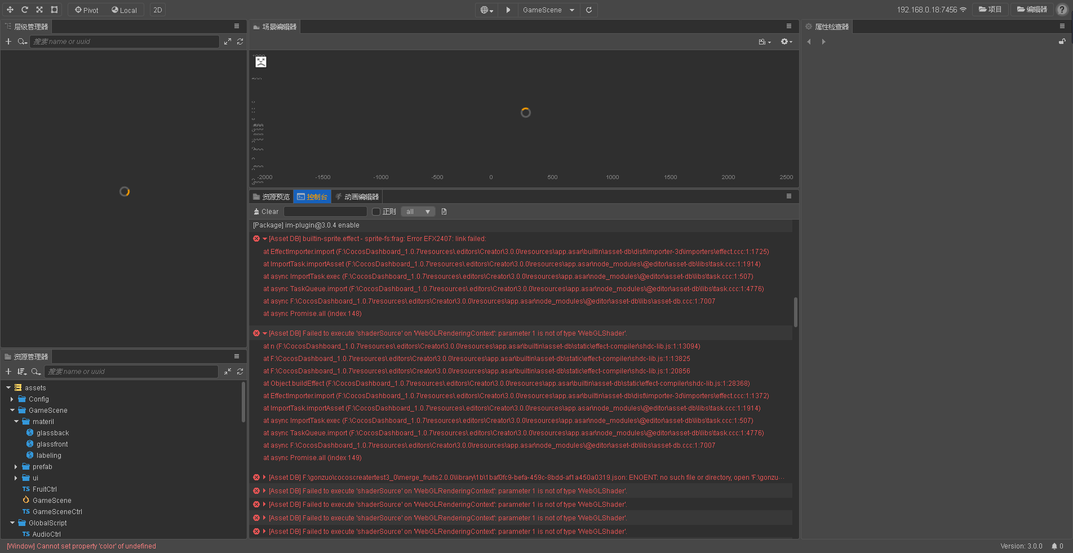Refresh the preview device

589,10
